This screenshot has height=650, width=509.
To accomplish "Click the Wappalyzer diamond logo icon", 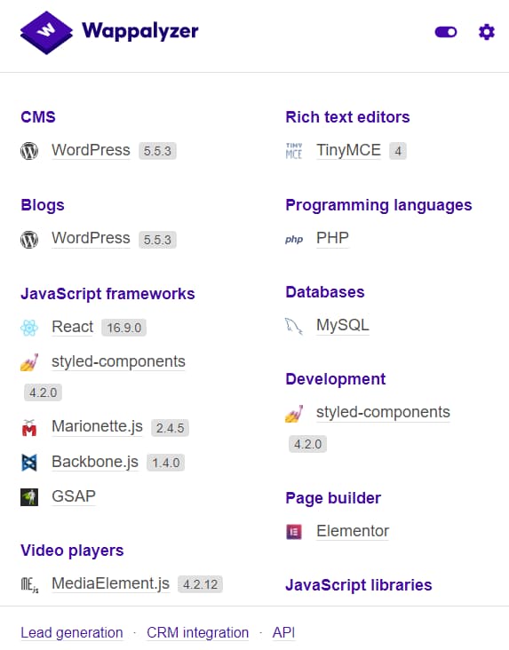I will point(46,33).
